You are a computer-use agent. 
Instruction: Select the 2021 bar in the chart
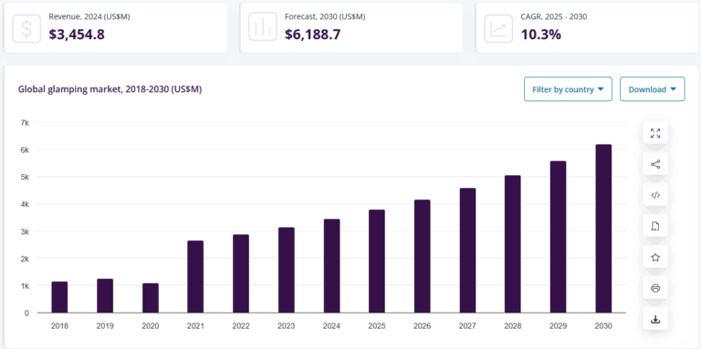point(195,277)
